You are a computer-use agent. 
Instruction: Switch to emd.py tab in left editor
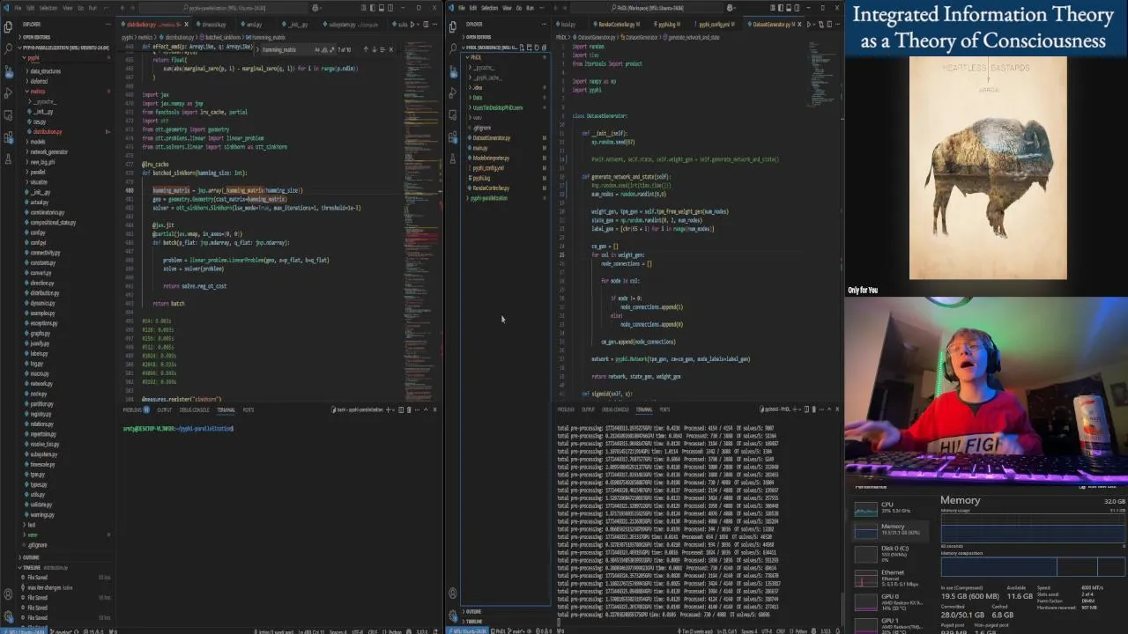pos(254,25)
